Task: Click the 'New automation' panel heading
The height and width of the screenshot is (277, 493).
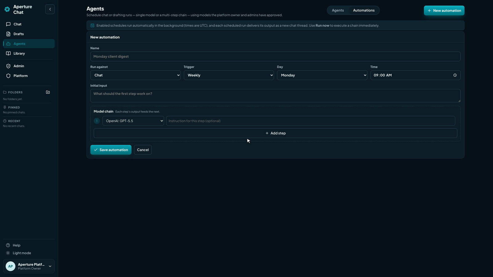Action: tap(105, 37)
